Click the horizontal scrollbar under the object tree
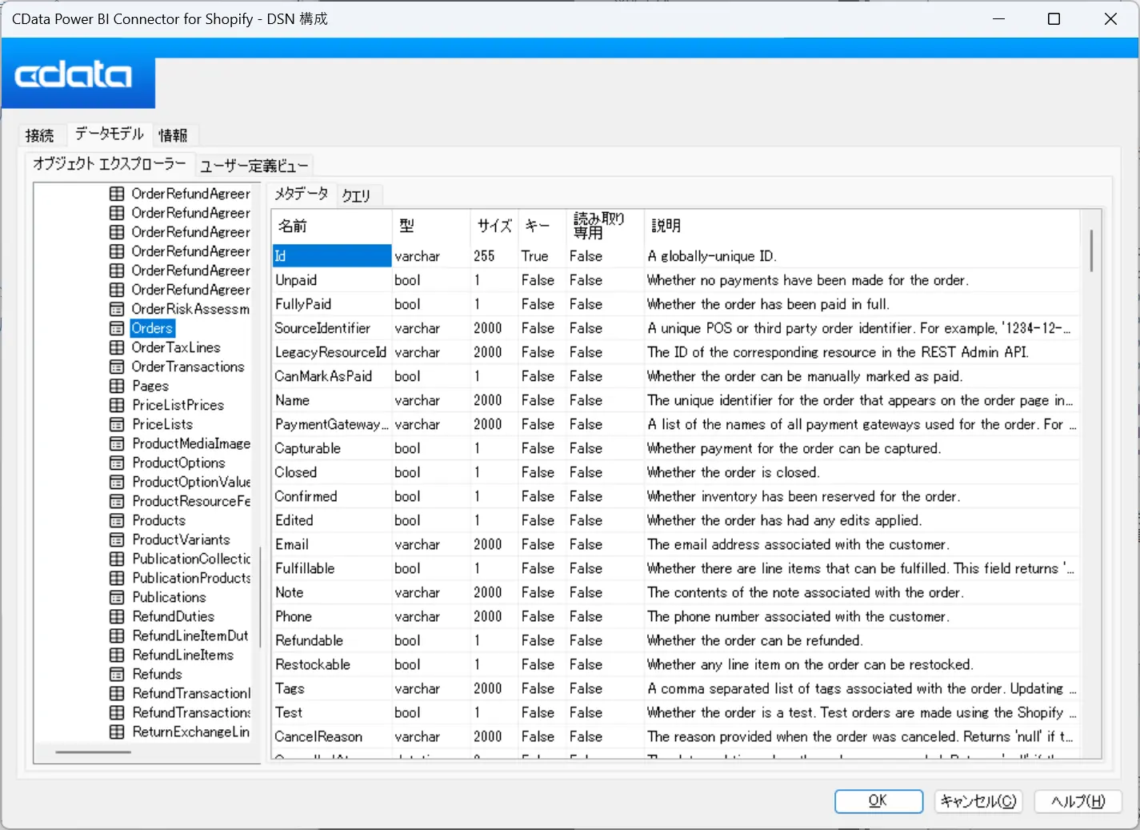 [93, 752]
